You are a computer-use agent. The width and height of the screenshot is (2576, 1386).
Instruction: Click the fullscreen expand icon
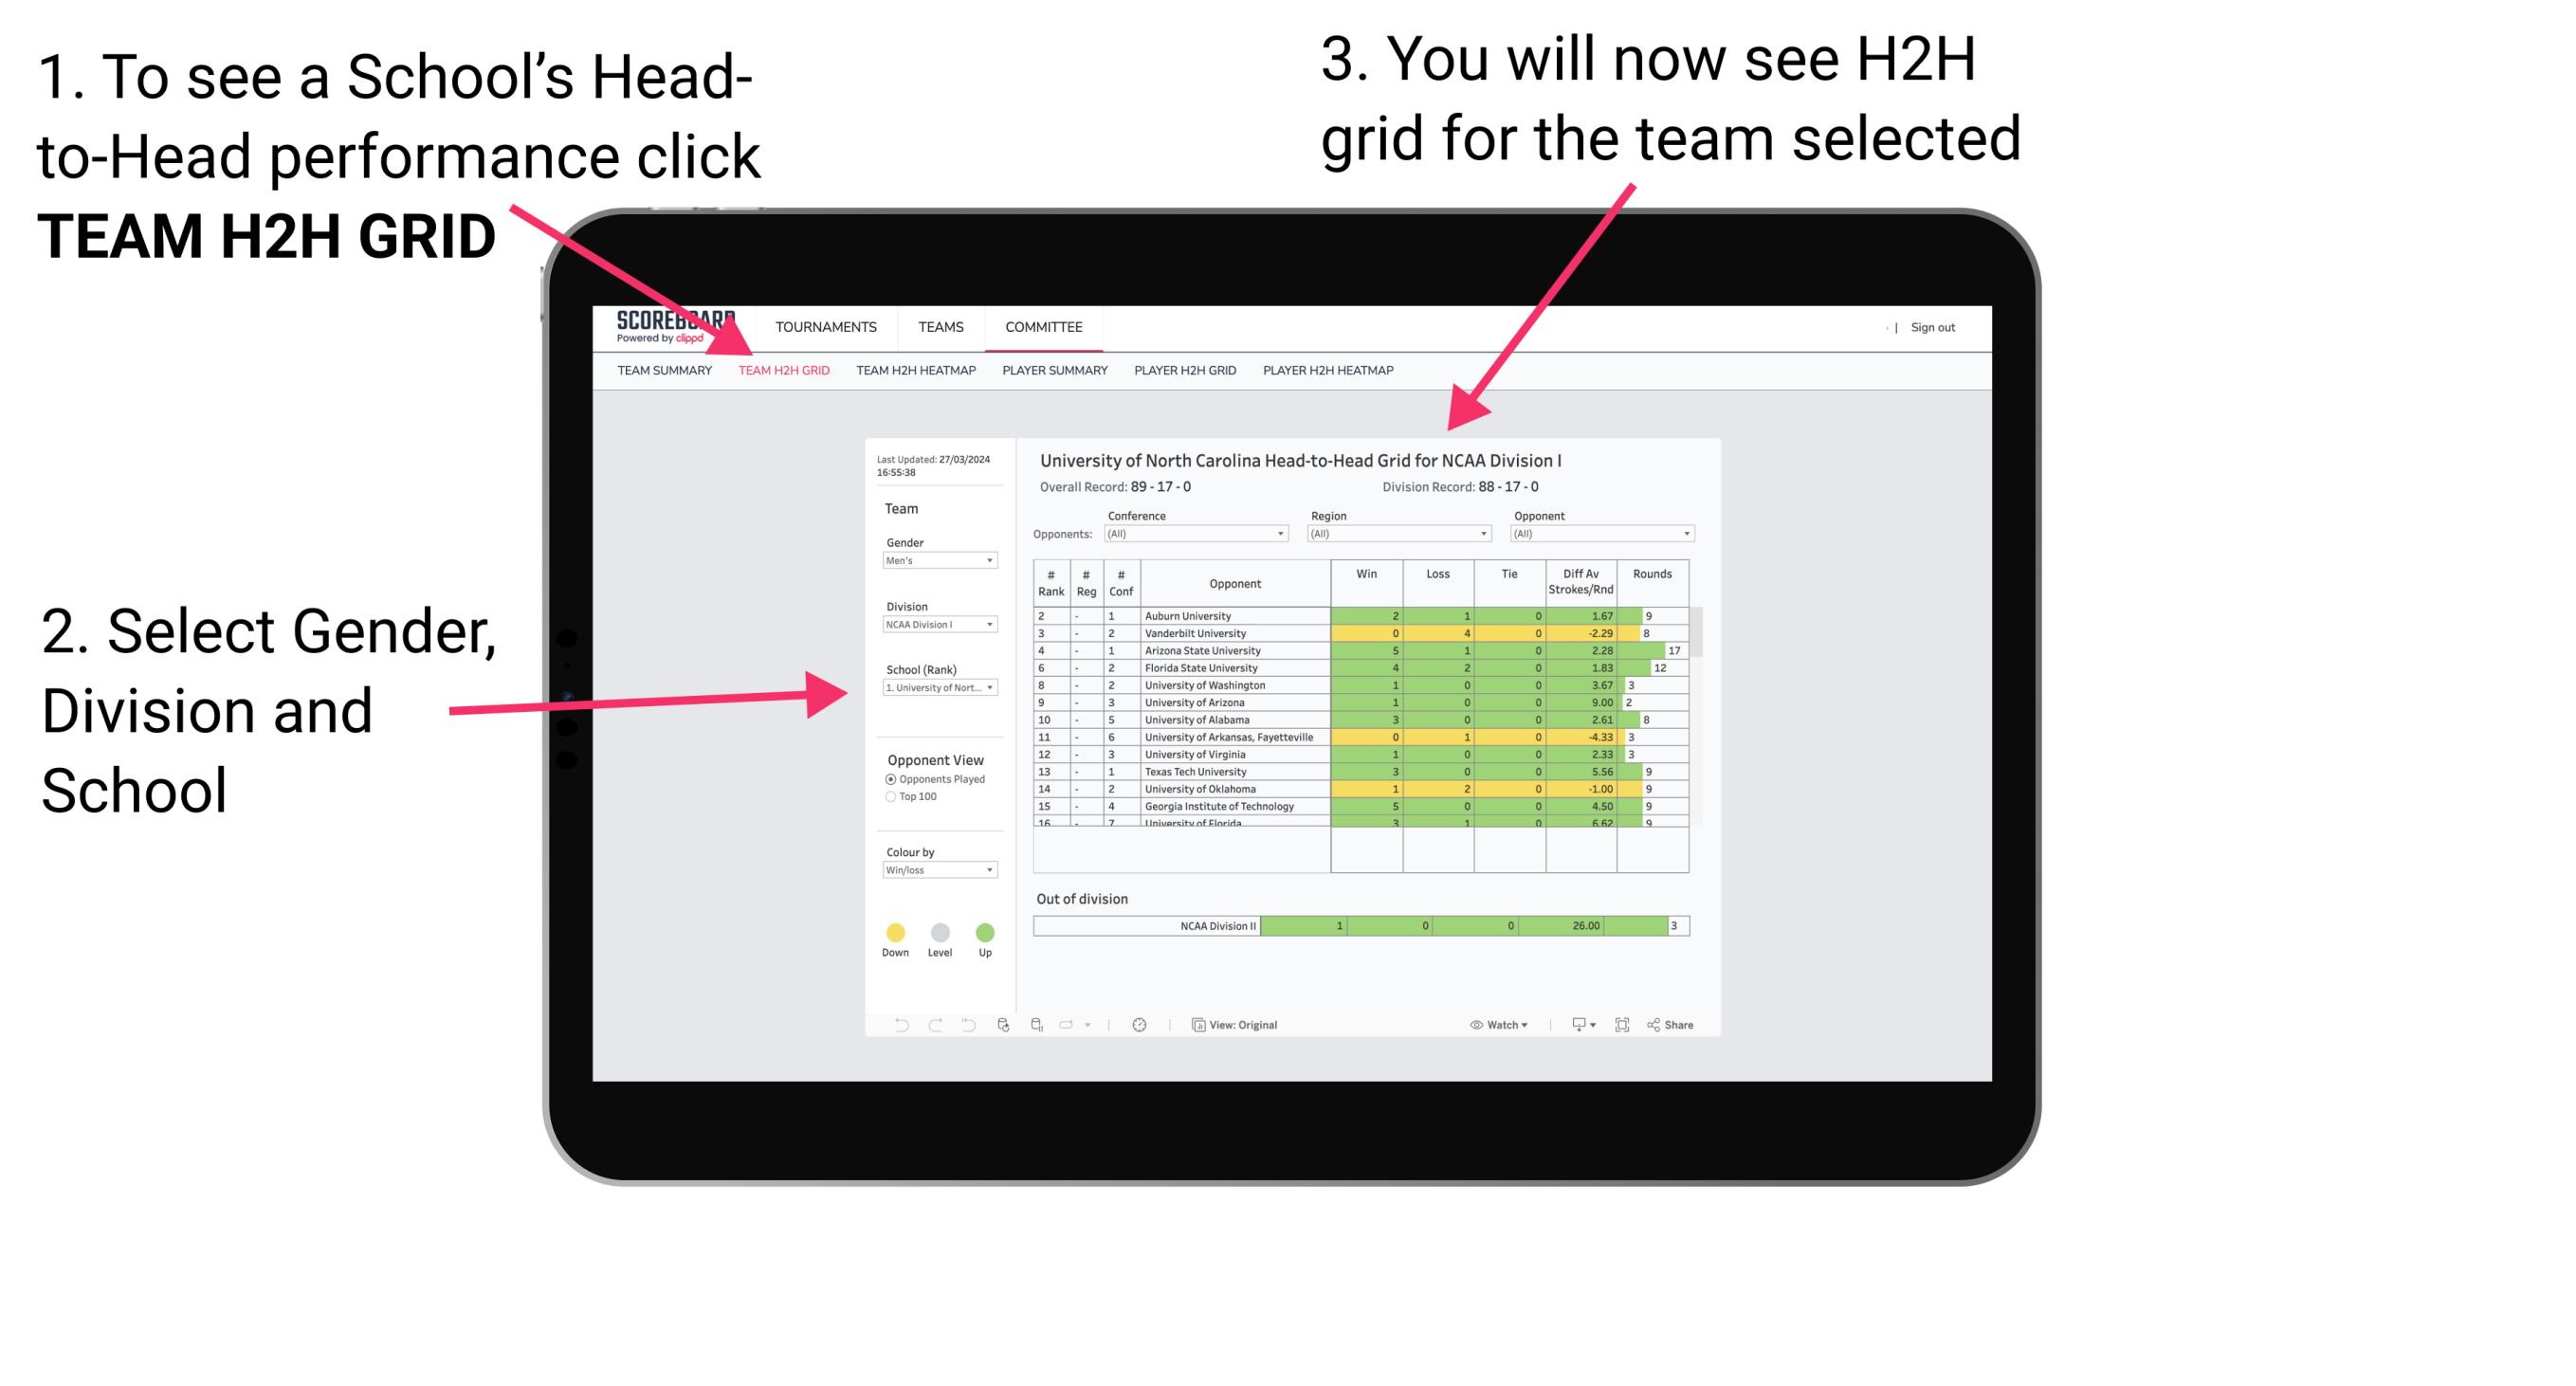click(1618, 1024)
